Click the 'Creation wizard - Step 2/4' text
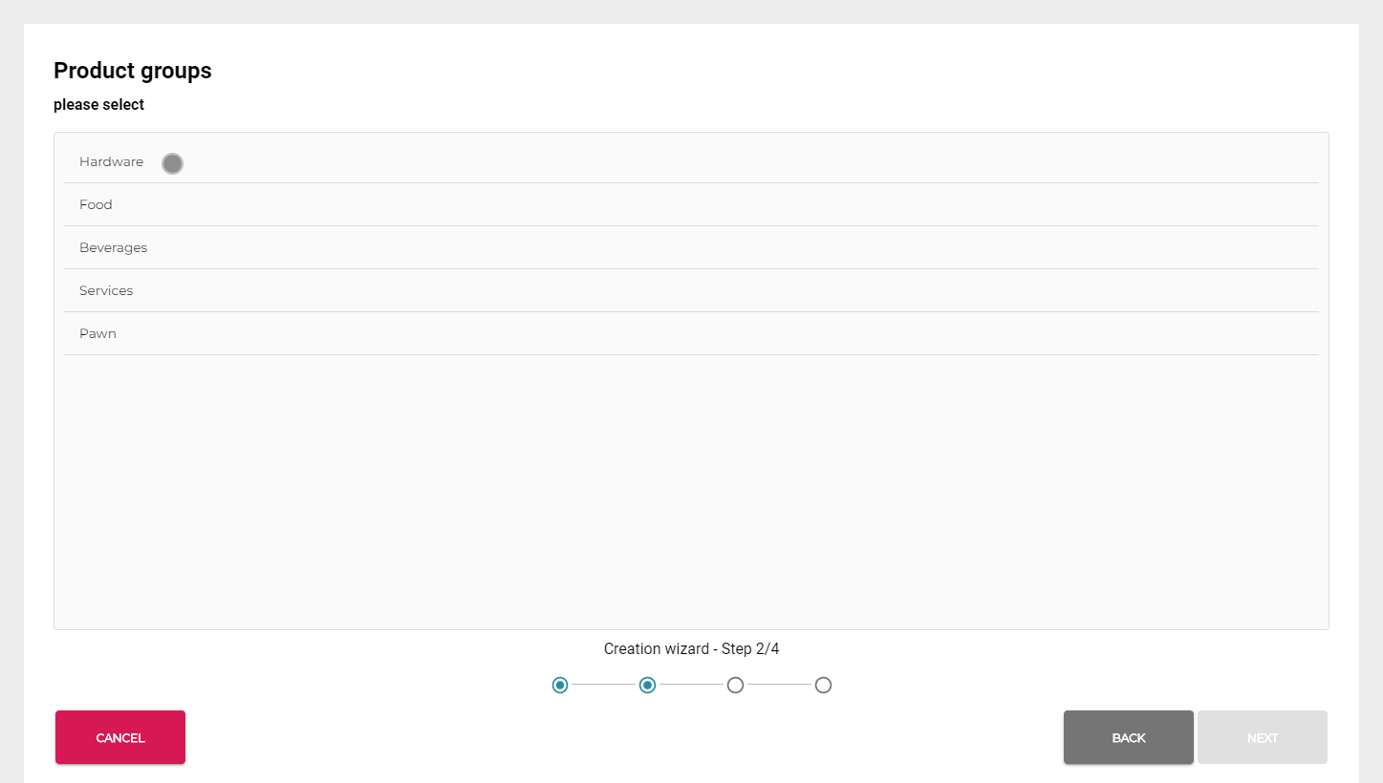 pyautogui.click(x=691, y=649)
